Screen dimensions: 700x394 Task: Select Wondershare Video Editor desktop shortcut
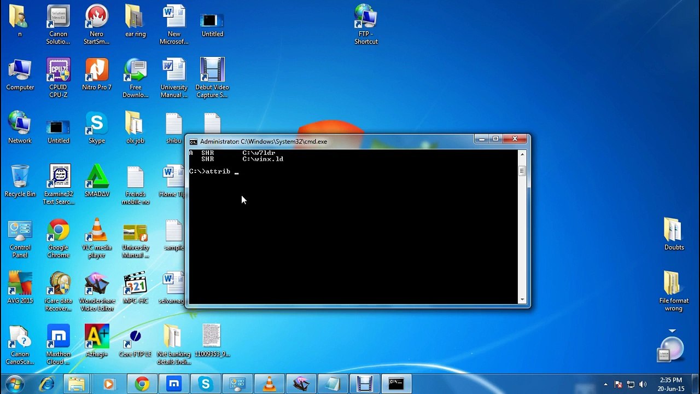97,292
